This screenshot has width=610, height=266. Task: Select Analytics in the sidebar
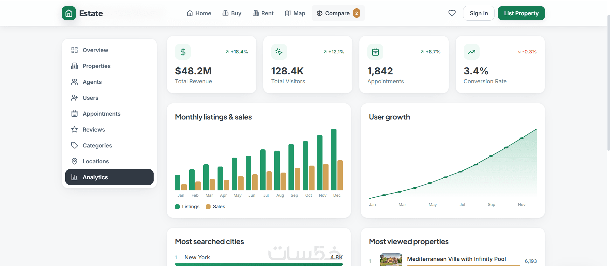pos(109,177)
